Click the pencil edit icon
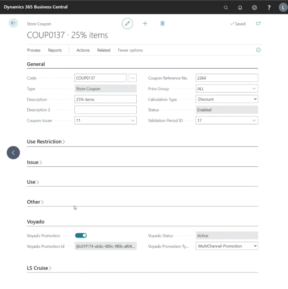 [127, 24]
